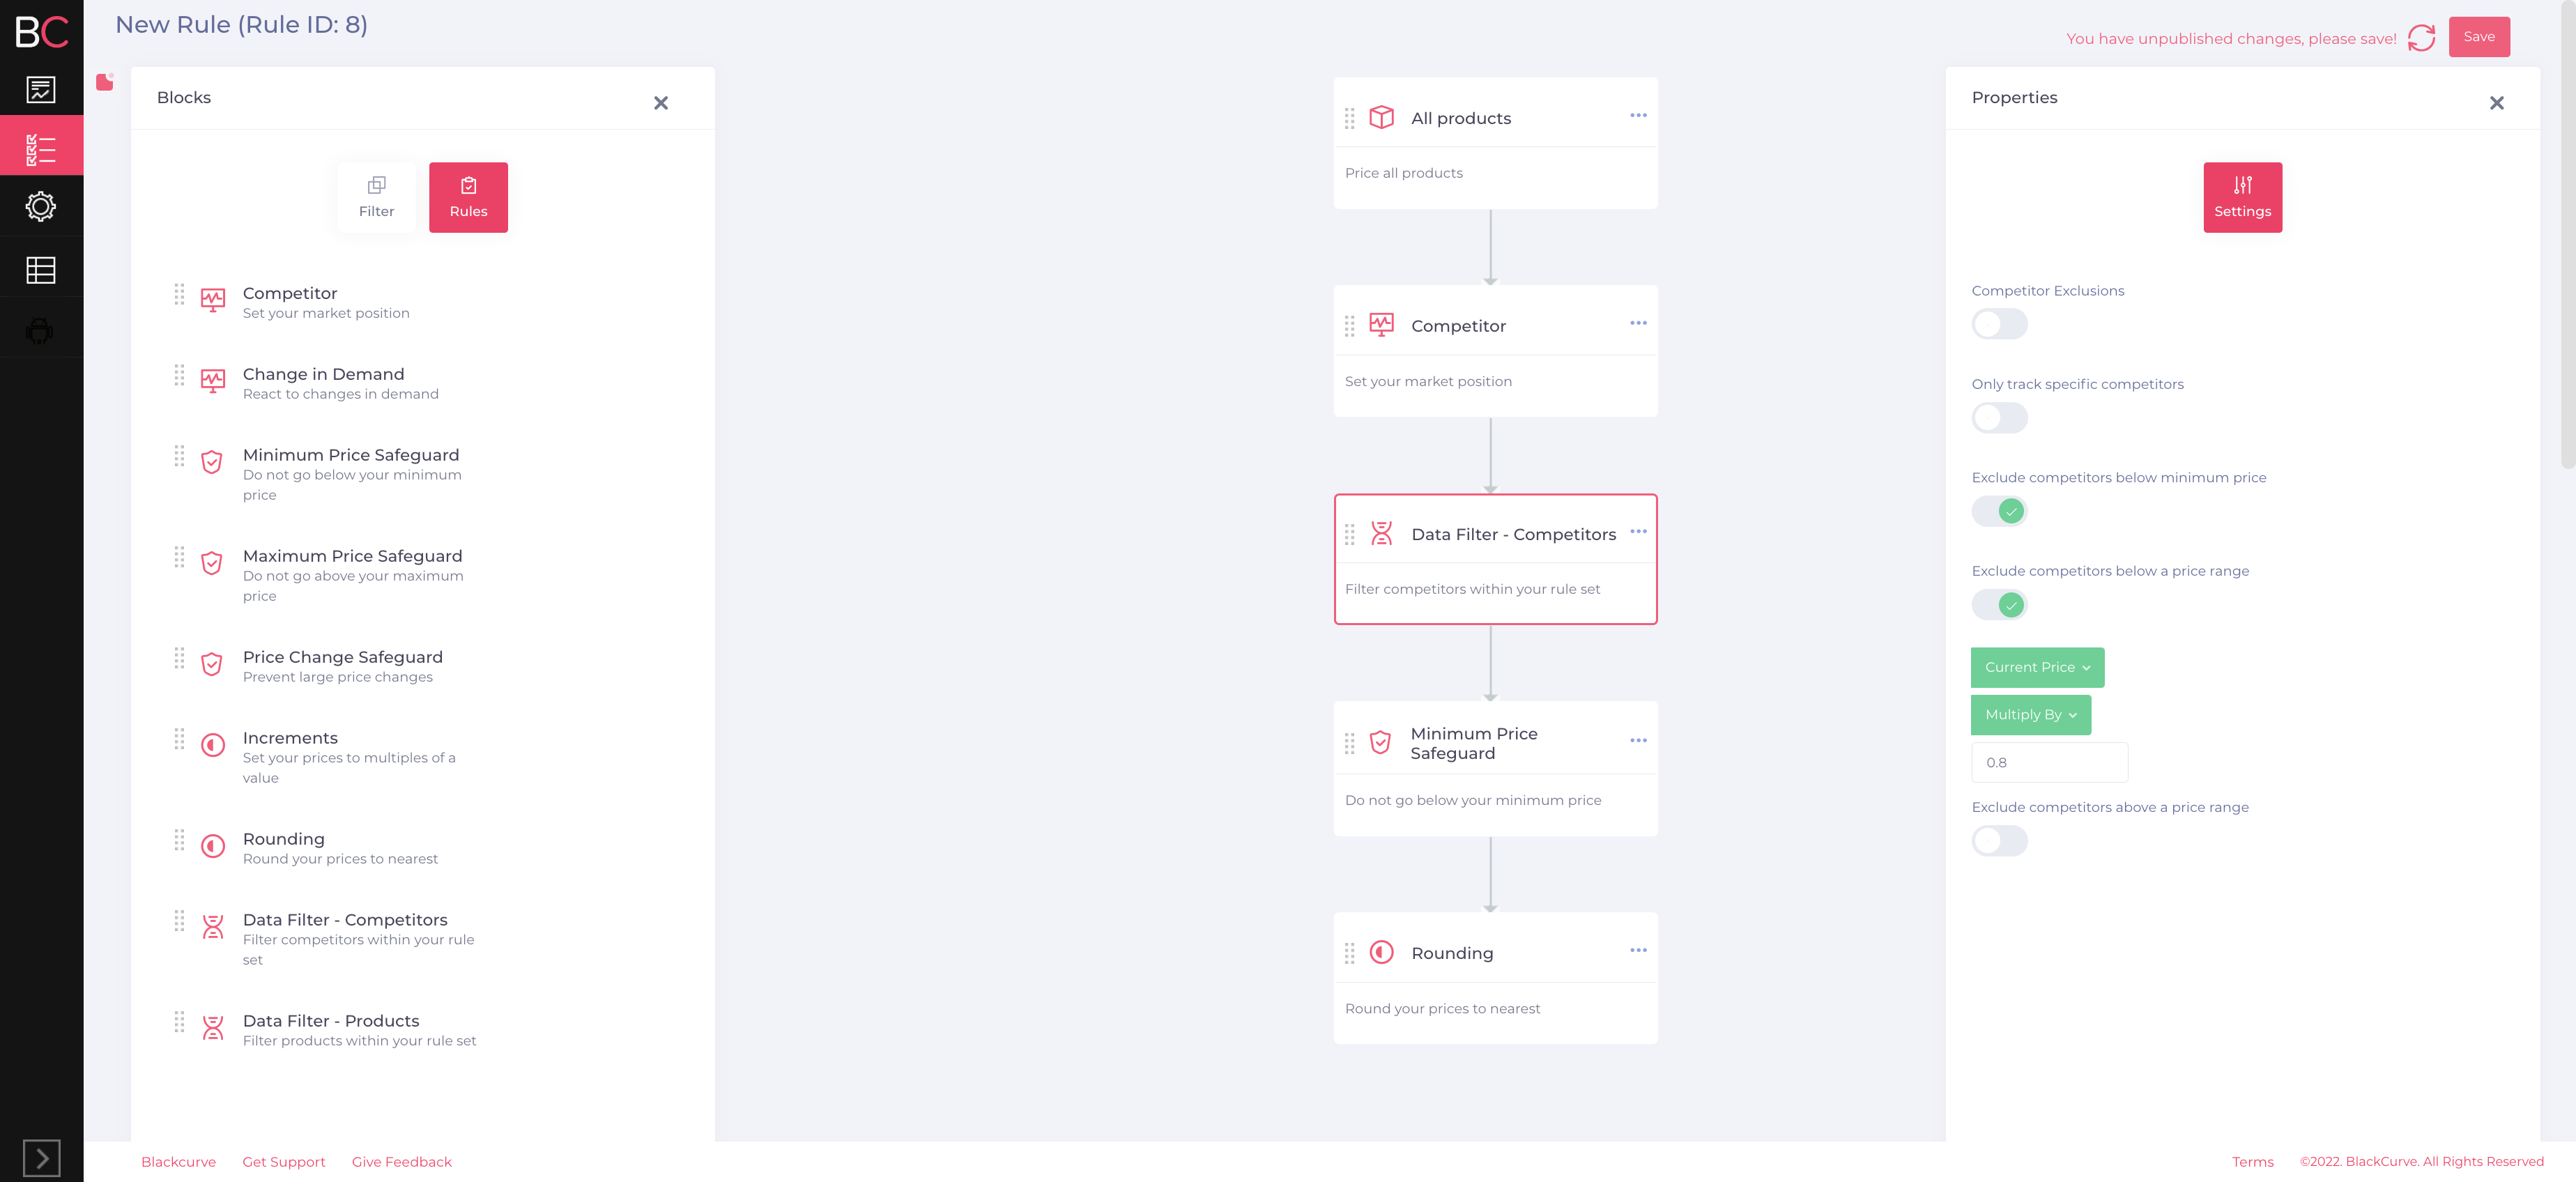Open the Current Price dropdown

(x=2037, y=667)
